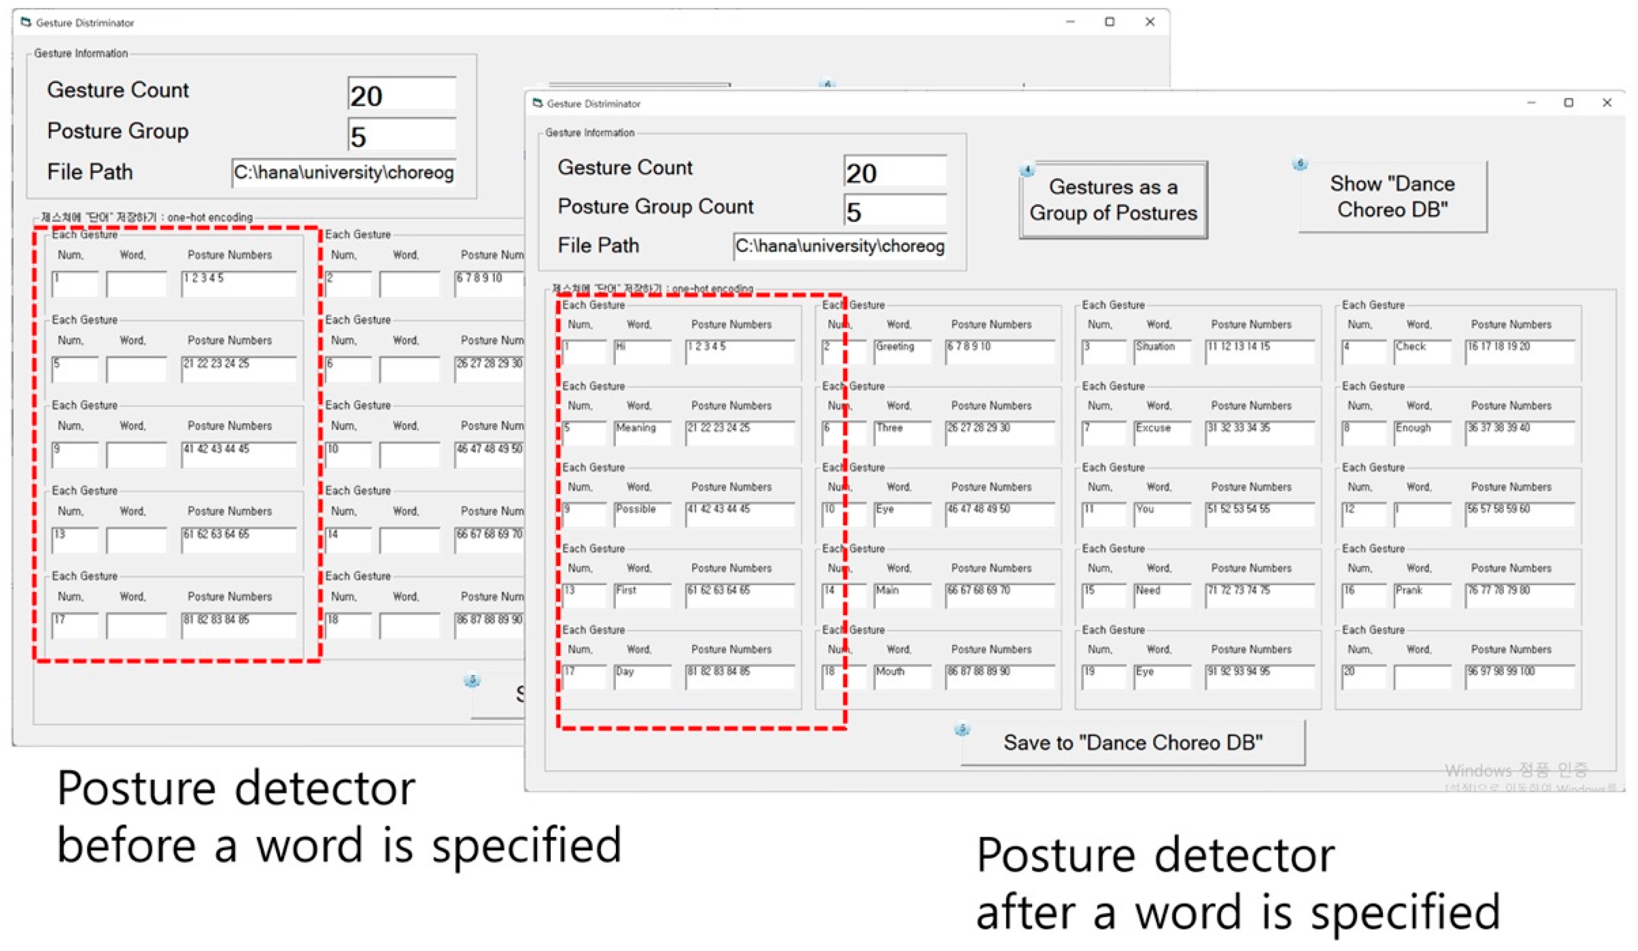Click the Word field containing 'Situation'
The height and width of the screenshot is (951, 1638).
point(1162,352)
